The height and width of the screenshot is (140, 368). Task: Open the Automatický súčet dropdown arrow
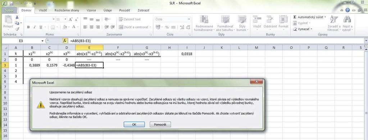(325, 17)
